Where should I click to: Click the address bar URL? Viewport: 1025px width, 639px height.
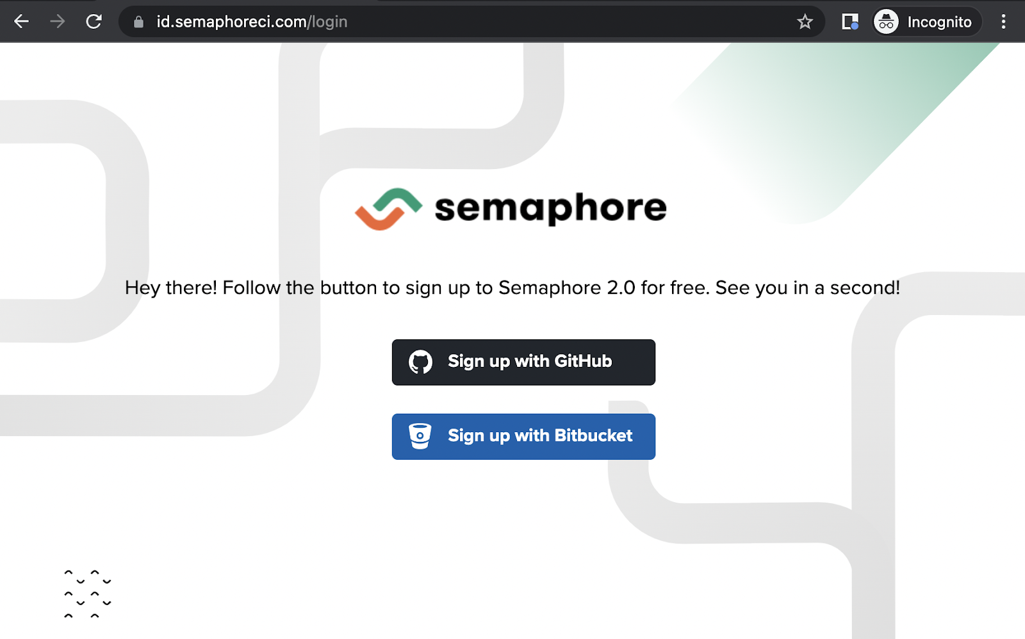point(250,21)
